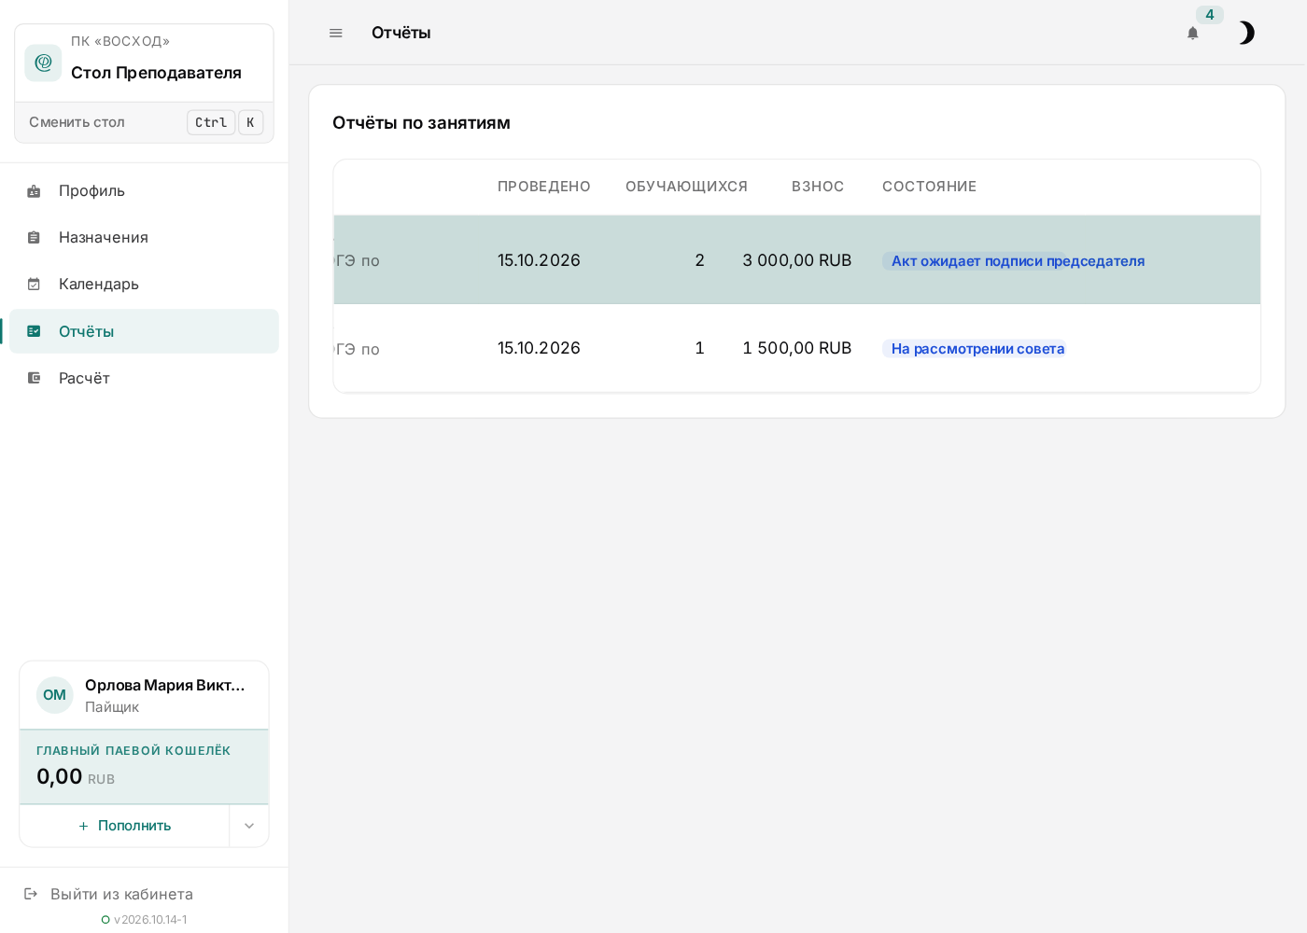Image resolution: width=1307 pixels, height=933 pixels.
Task: Select the 3 000,00 RUB amount cell
Action: click(796, 260)
